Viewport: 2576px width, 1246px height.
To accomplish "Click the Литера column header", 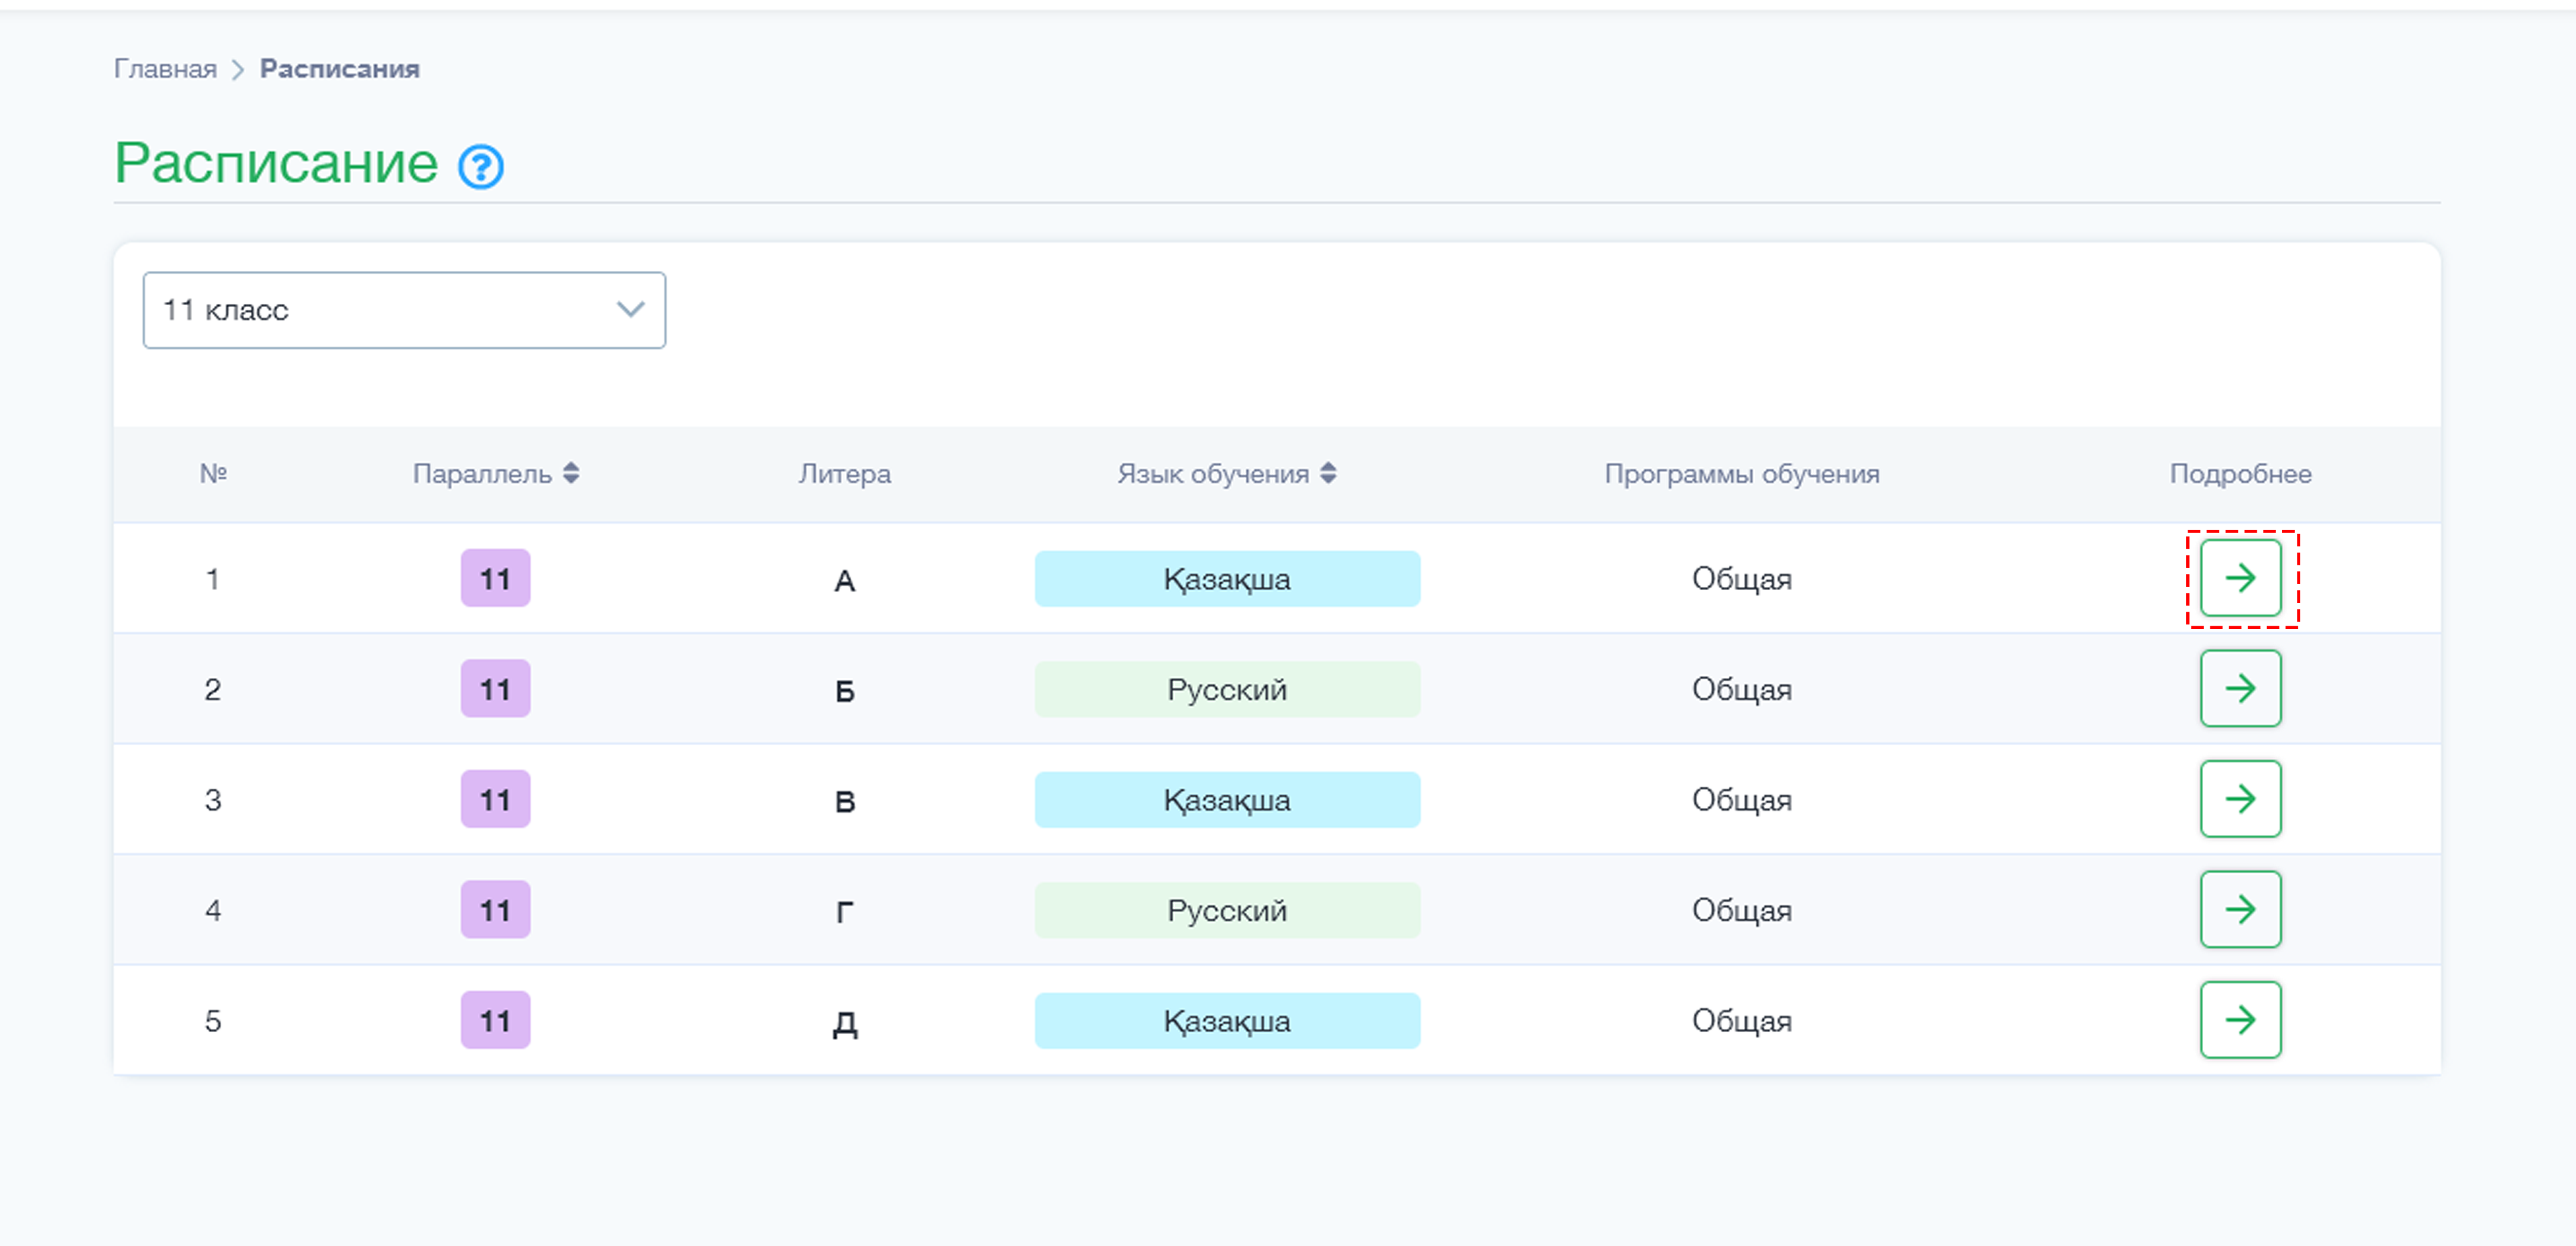I will click(x=845, y=474).
